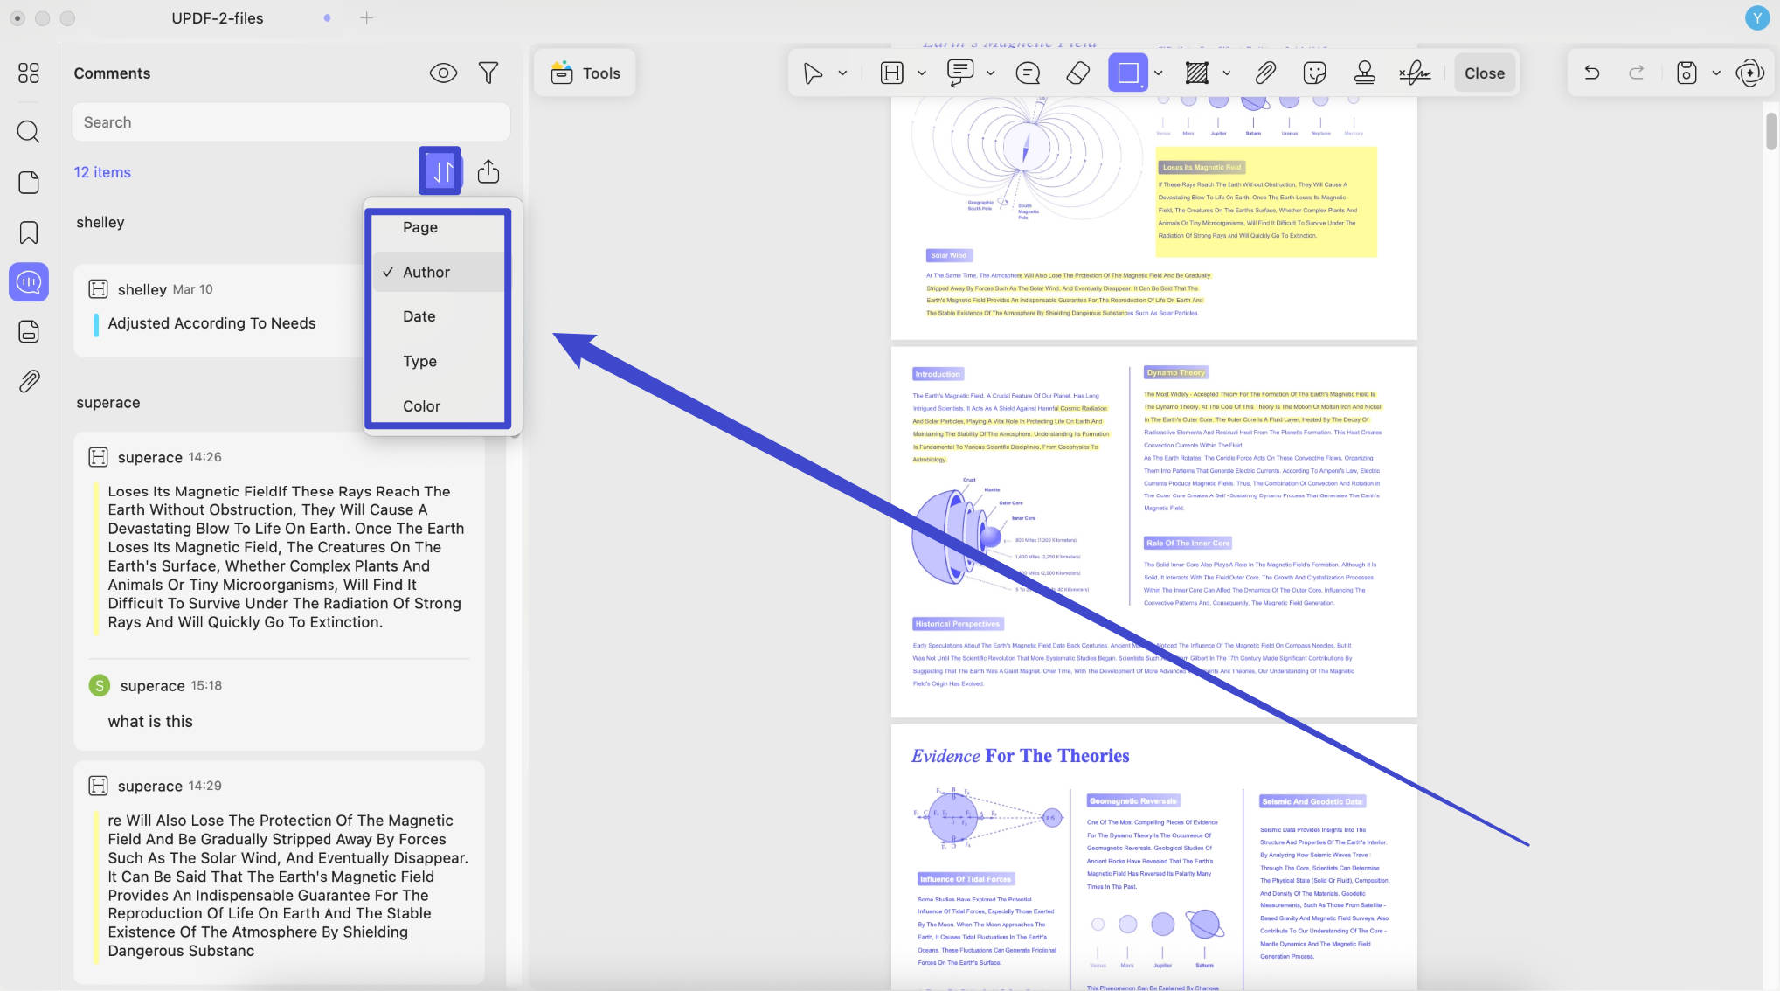
Task: Select the comments panel sidebar icon
Action: pyautogui.click(x=29, y=282)
